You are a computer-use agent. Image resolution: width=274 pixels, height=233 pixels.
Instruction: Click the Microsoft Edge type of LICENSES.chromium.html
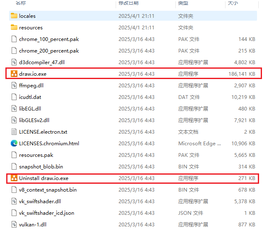[199, 144]
